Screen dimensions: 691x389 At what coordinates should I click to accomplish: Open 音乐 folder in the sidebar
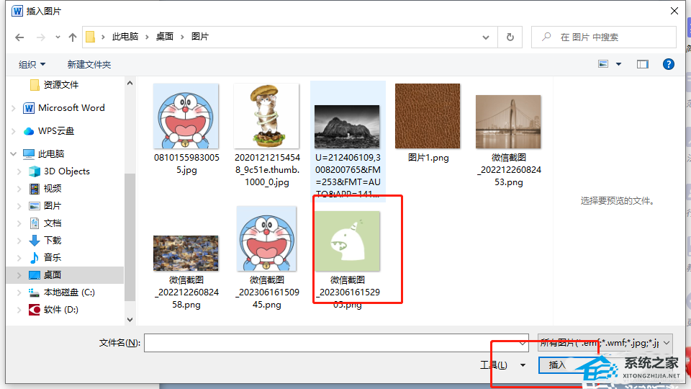45,258
